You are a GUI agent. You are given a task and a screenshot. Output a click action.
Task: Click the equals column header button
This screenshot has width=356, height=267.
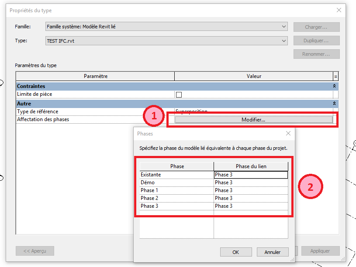pos(335,76)
